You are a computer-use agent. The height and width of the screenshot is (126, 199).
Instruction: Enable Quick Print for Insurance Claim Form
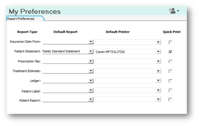click(x=170, y=42)
